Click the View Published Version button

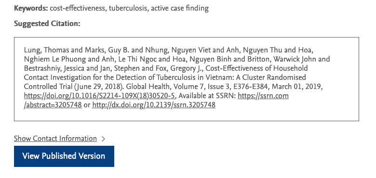[x=64, y=156]
